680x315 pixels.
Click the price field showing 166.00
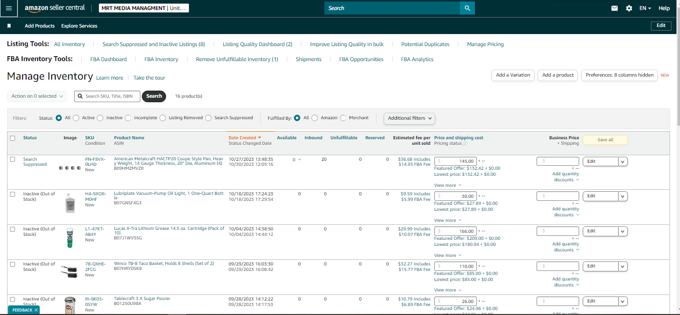coord(455,231)
